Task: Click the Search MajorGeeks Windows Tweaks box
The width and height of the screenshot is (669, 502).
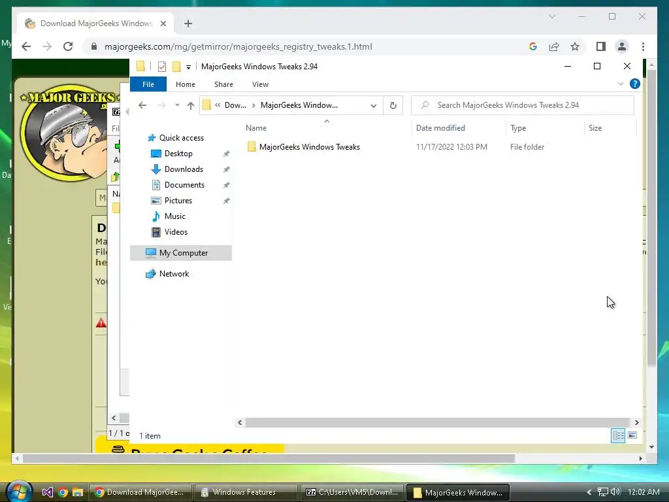Action: (x=522, y=105)
